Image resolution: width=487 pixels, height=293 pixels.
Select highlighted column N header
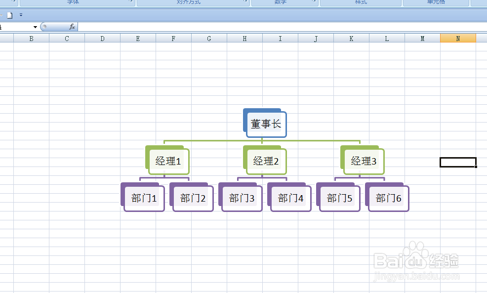coord(458,39)
